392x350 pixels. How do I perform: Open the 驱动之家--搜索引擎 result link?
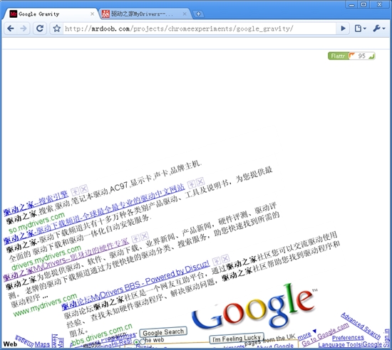(x=36, y=203)
